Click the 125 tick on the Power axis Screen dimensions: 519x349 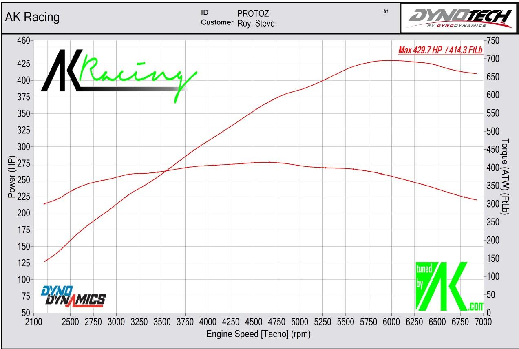coord(24,263)
